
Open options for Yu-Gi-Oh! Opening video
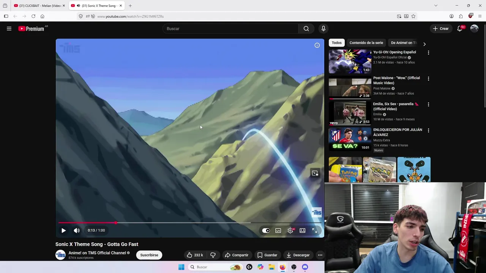pos(428,53)
